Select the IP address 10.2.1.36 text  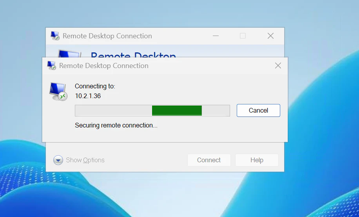tap(88, 96)
